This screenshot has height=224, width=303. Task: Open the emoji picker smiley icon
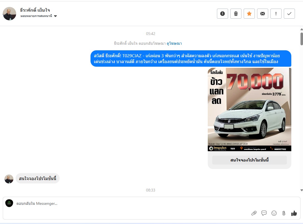274,213
